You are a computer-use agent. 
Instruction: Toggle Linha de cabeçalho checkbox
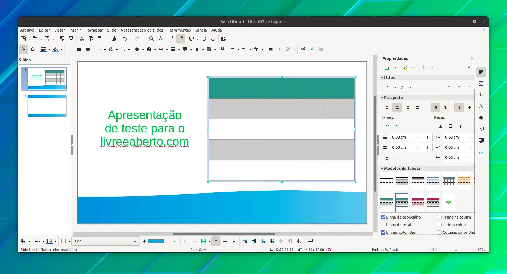click(x=383, y=217)
